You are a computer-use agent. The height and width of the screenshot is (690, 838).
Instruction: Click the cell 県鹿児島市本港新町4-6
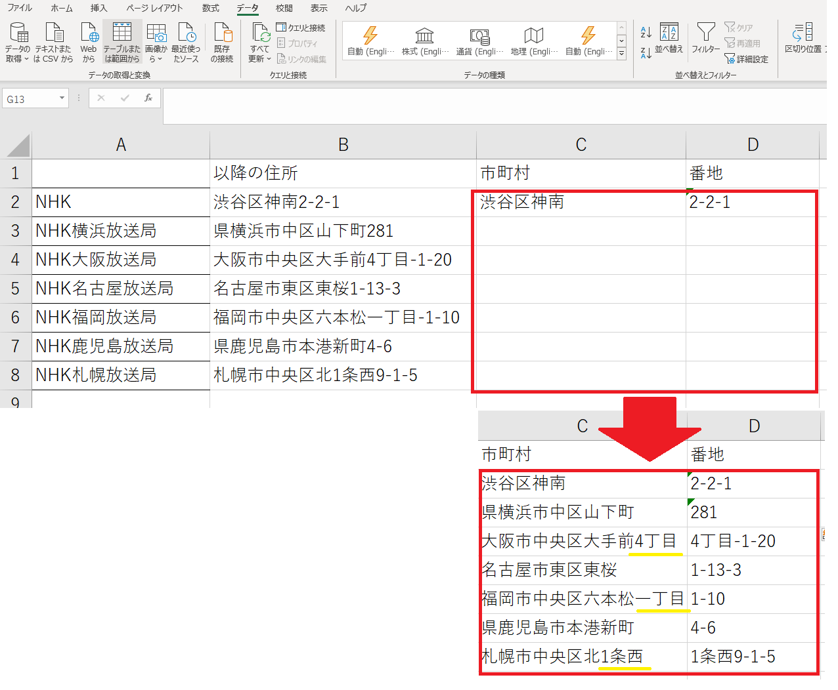[x=343, y=346]
